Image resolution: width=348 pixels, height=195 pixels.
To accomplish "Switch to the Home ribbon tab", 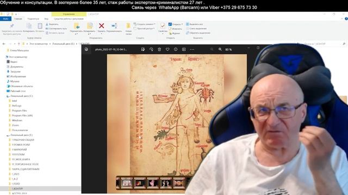I will click(x=18, y=19).
